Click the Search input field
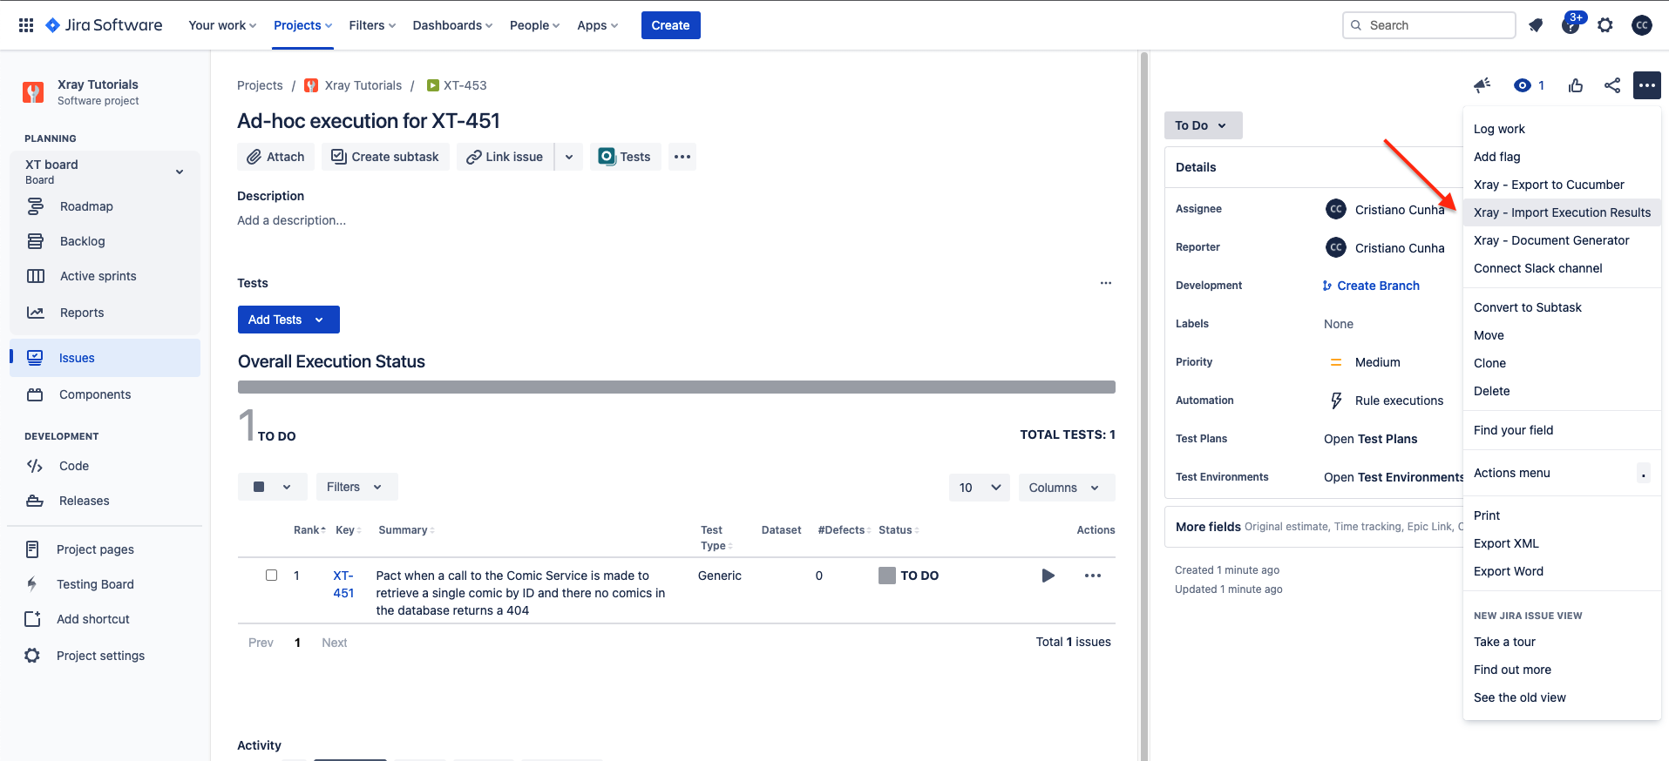The width and height of the screenshot is (1669, 761). point(1429,25)
